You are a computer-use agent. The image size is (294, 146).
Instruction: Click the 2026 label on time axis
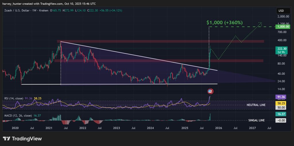(218, 128)
